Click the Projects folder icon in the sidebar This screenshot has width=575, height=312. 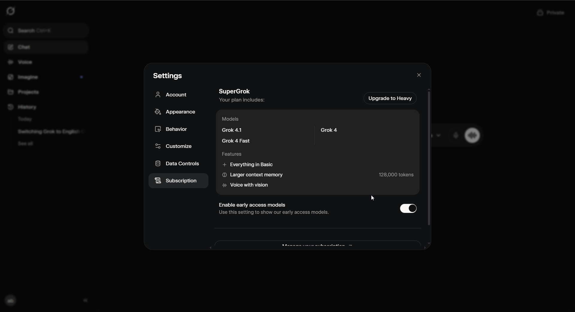point(10,92)
